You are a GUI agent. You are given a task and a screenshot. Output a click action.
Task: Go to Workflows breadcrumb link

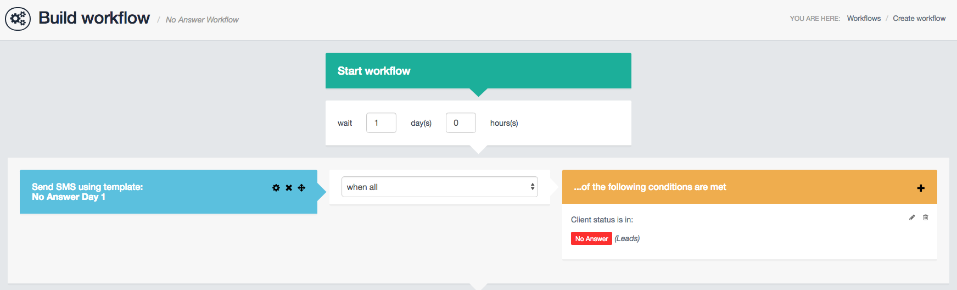coord(864,18)
